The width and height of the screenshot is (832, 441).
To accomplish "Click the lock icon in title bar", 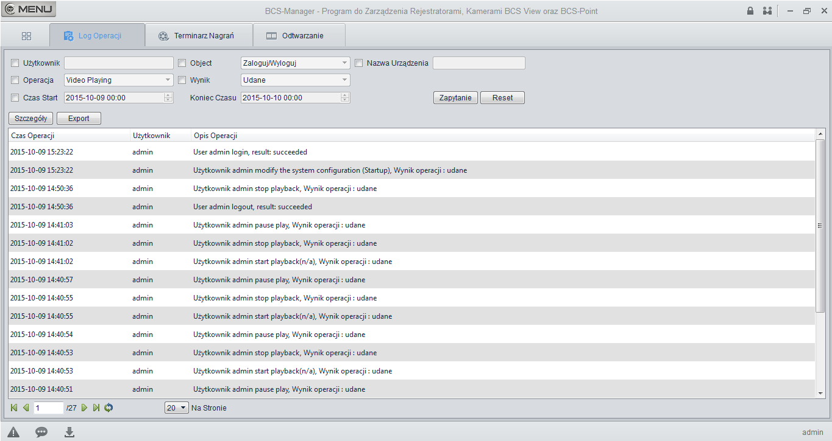I will coord(750,11).
